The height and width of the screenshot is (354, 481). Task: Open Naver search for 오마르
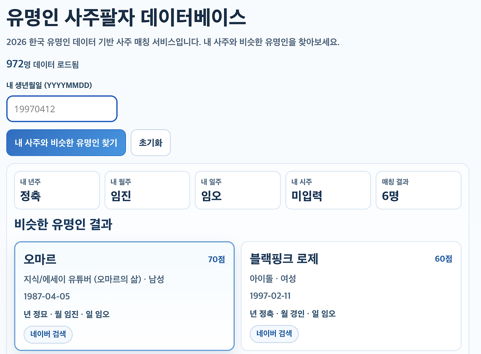point(48,334)
